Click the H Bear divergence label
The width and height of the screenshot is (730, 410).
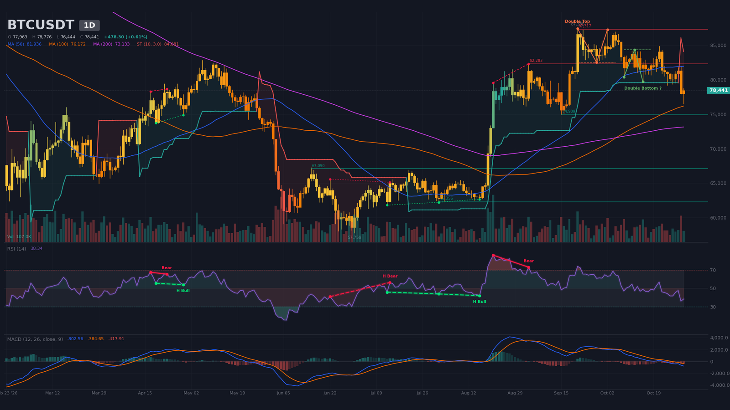(x=390, y=276)
